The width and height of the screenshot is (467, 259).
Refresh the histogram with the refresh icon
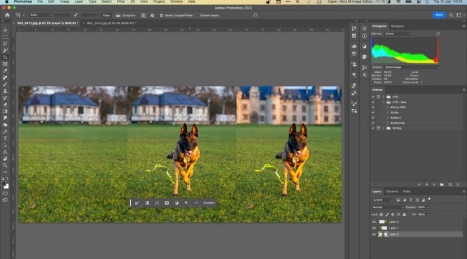pyautogui.click(x=438, y=34)
